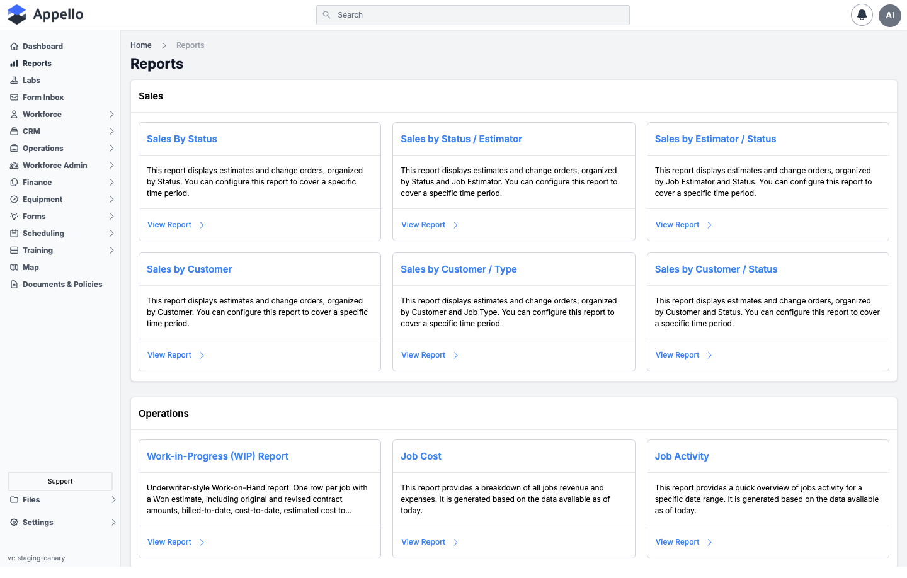
Task: Open Training in the sidebar
Action: [x=38, y=251]
